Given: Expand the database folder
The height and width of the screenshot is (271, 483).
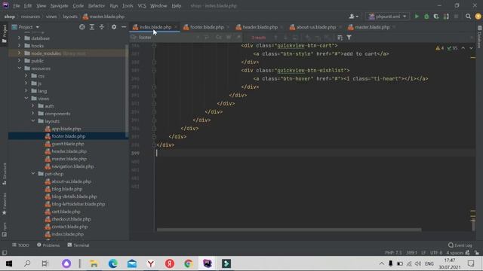Looking at the screenshot, I should [19, 38].
